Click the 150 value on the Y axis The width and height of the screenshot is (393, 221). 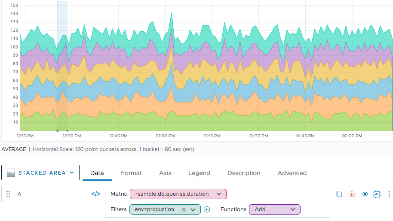[14, 5]
